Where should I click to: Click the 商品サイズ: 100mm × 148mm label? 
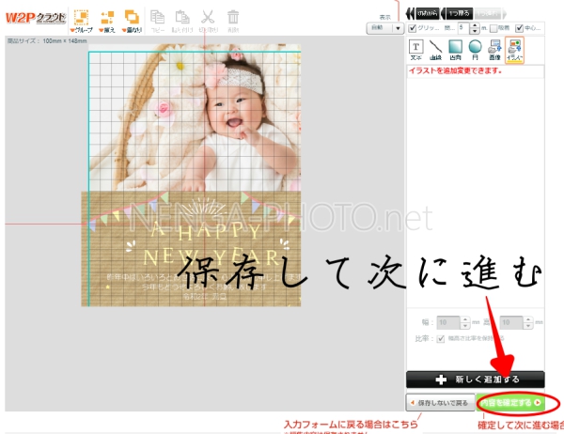47,41
